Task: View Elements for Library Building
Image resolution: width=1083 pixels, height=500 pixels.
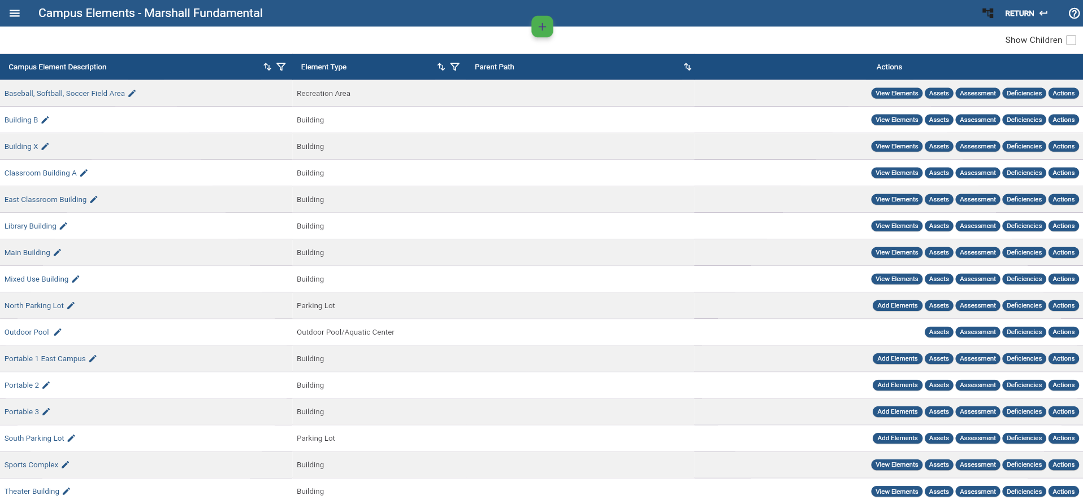Action: pos(896,226)
